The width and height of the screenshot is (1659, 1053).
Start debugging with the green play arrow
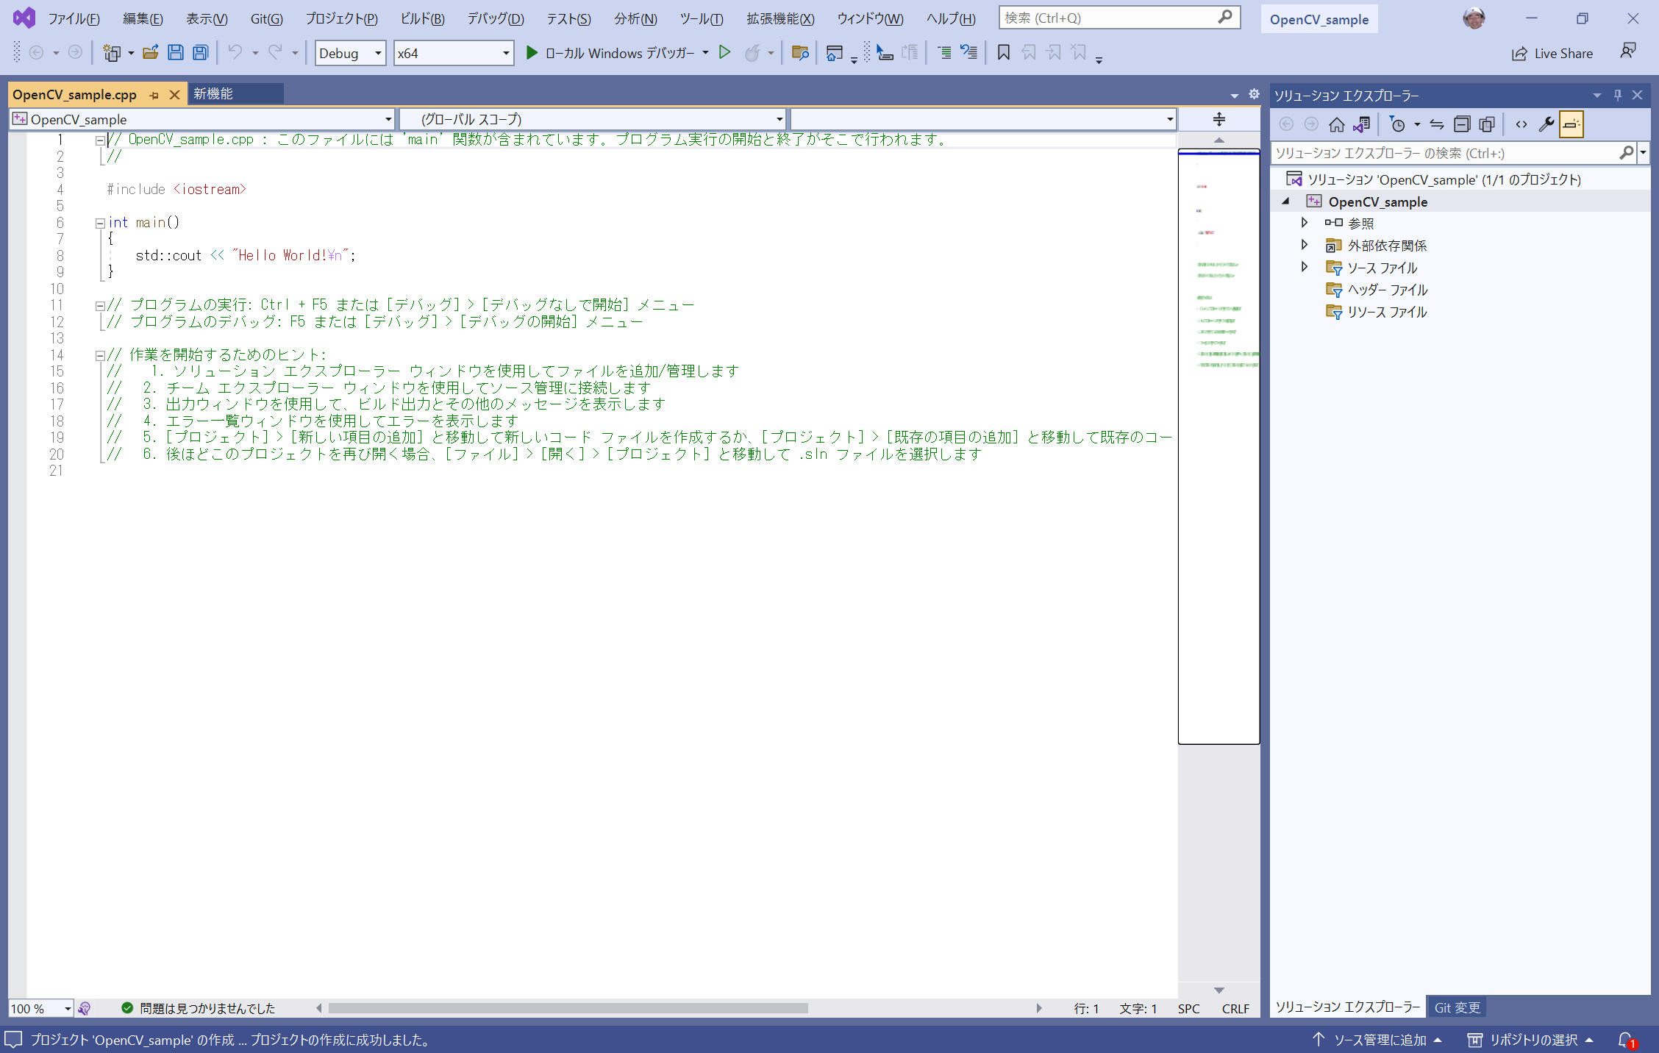(532, 52)
